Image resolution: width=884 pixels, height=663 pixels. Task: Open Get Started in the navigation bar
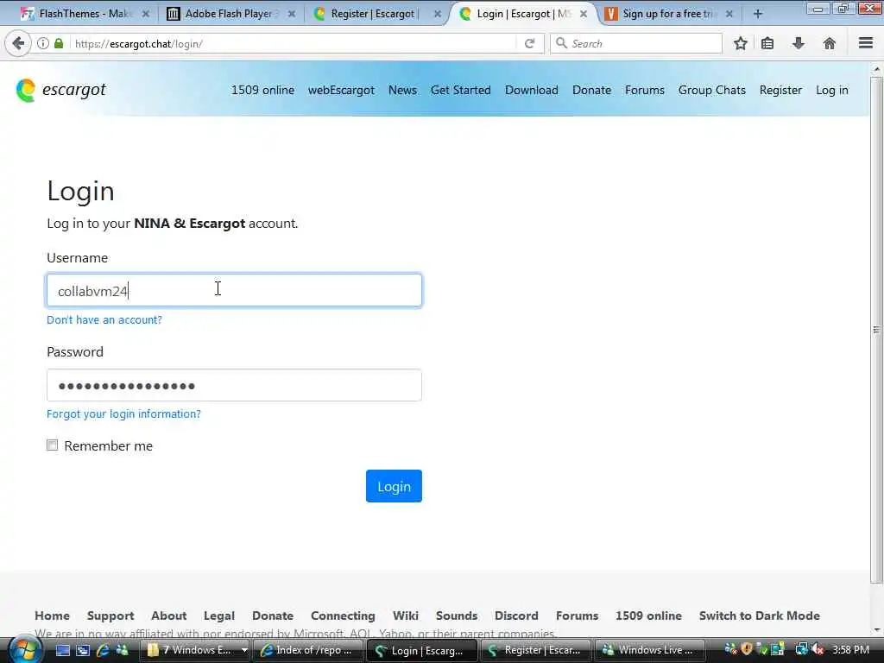click(461, 90)
